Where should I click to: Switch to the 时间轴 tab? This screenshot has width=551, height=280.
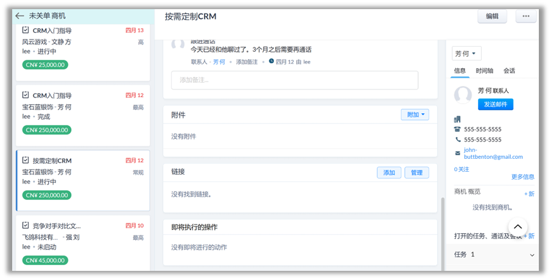[x=485, y=71]
